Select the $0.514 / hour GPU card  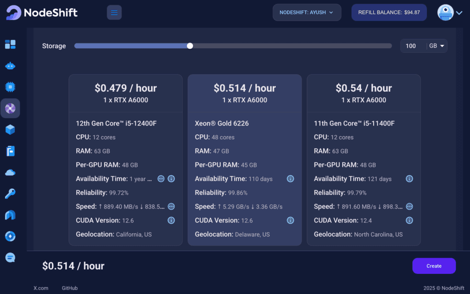click(245, 160)
